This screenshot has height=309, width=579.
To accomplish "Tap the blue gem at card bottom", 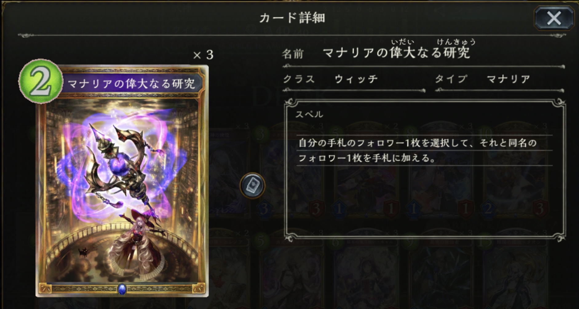I will click(122, 289).
